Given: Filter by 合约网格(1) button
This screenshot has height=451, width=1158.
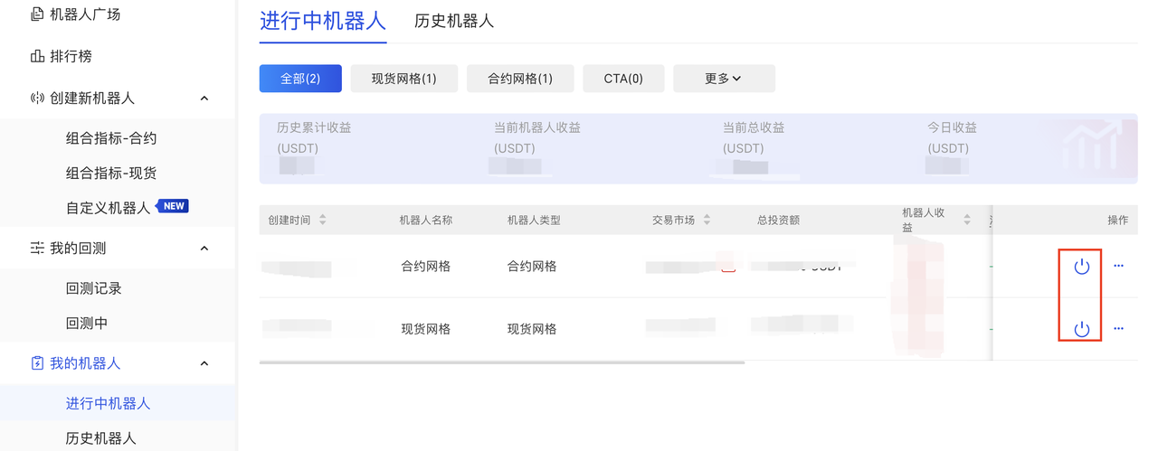Looking at the screenshot, I should [x=520, y=79].
